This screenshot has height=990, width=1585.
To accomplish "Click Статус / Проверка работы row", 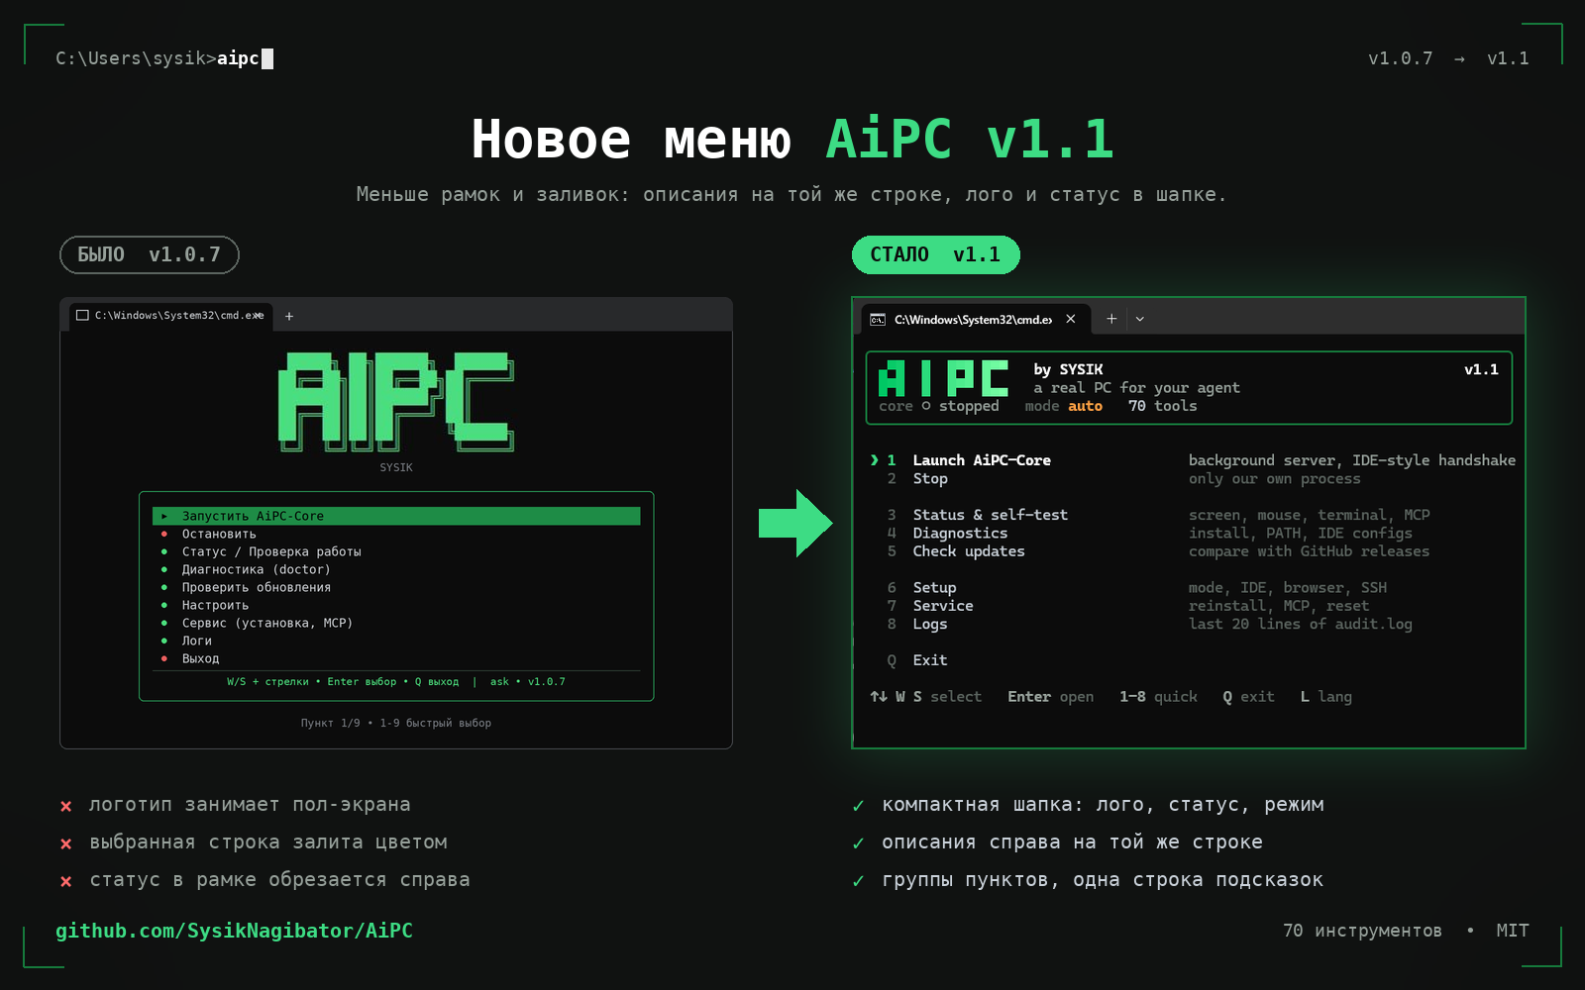I will click(x=270, y=551).
